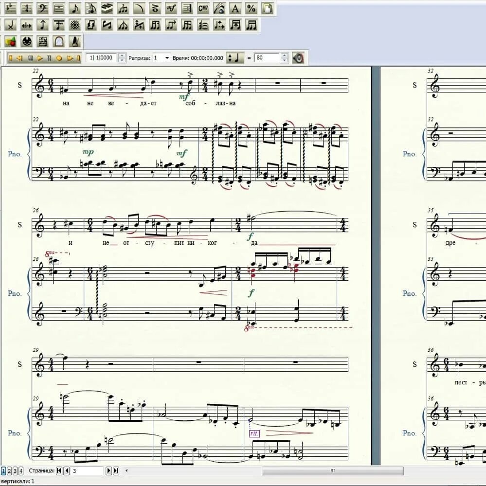Select the Speedy Entry tool

[91, 8]
